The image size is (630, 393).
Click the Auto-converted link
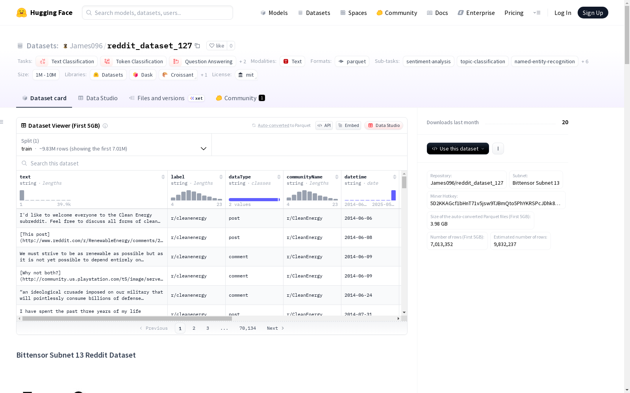coord(274,125)
